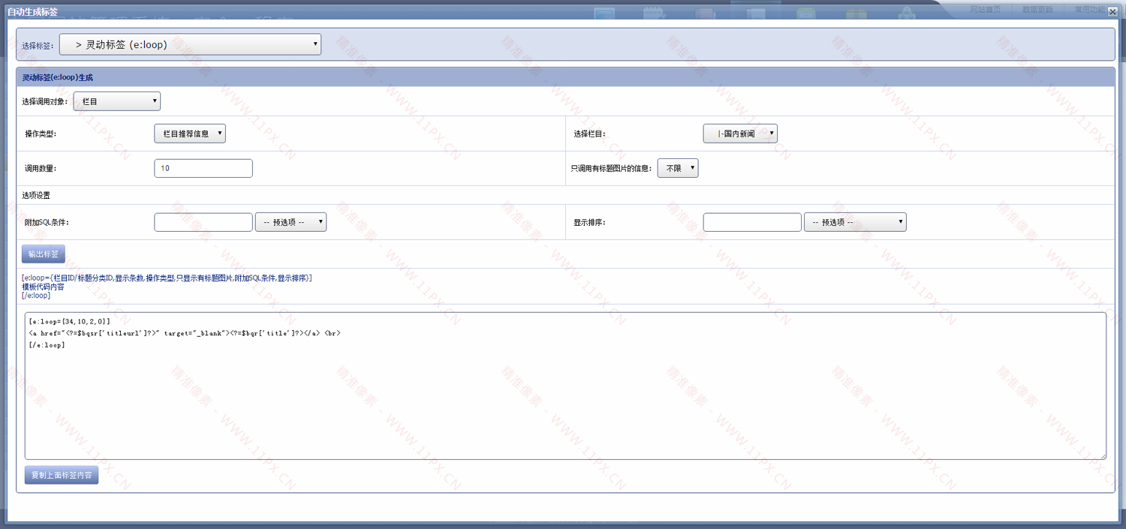Focus the 显示排序 text input
Viewport: 1126px width, 529px height.
tap(752, 222)
